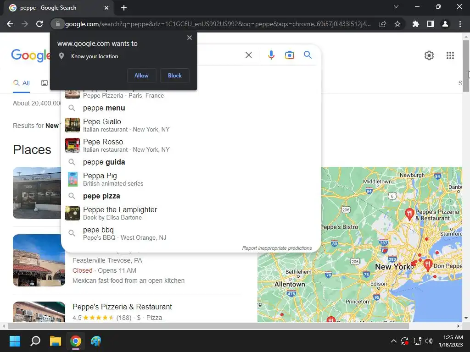The image size is (470, 352).
Task: Reload the current page
Action: click(39, 24)
